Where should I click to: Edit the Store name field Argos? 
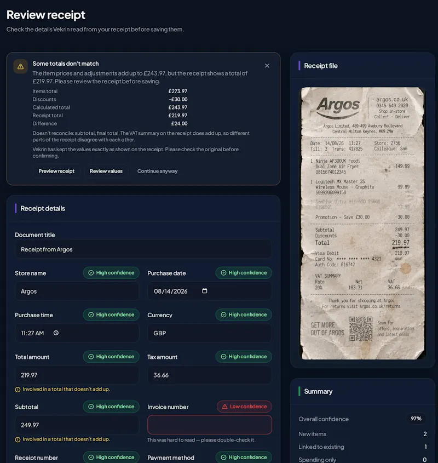click(77, 291)
